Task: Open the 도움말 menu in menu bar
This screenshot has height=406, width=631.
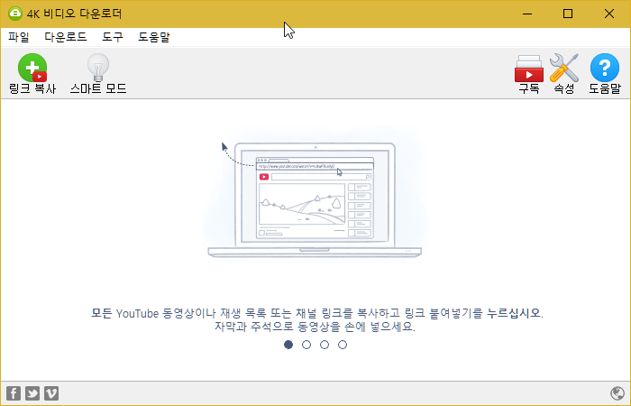Action: click(x=154, y=37)
